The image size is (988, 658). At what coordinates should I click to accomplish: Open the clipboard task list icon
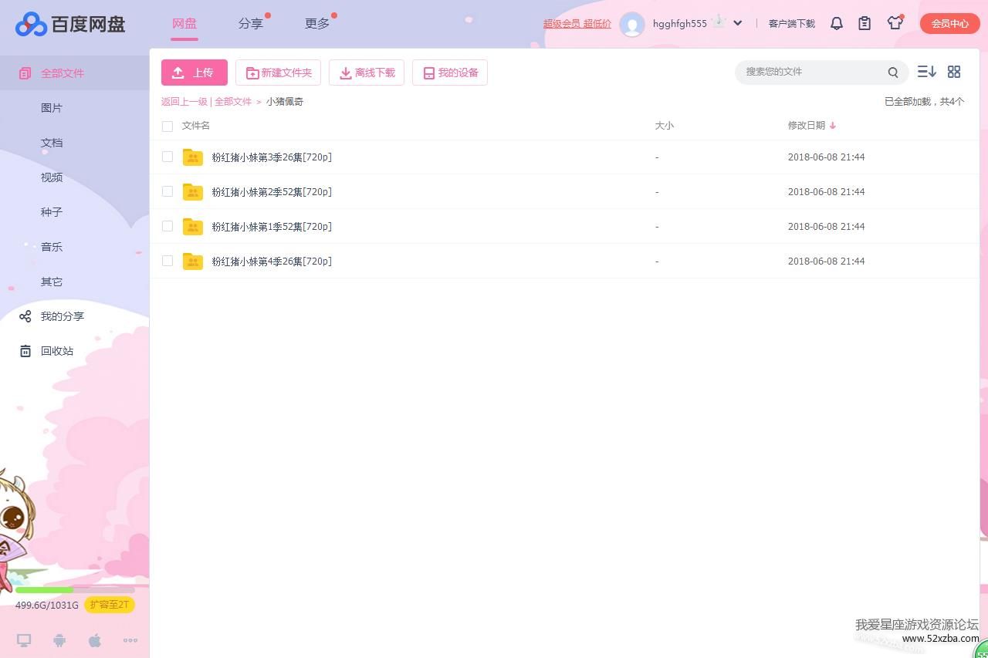[864, 24]
